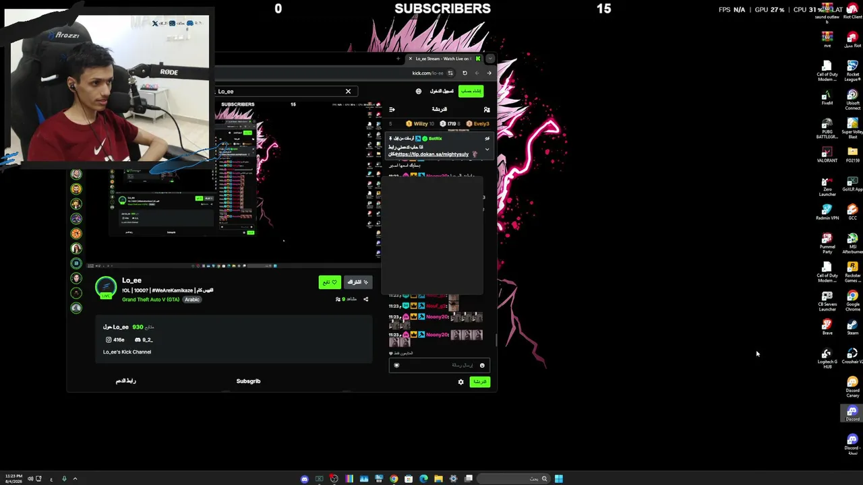The width and height of the screenshot is (863, 485).
Task: Open a new browser tab
Action: coord(398,59)
